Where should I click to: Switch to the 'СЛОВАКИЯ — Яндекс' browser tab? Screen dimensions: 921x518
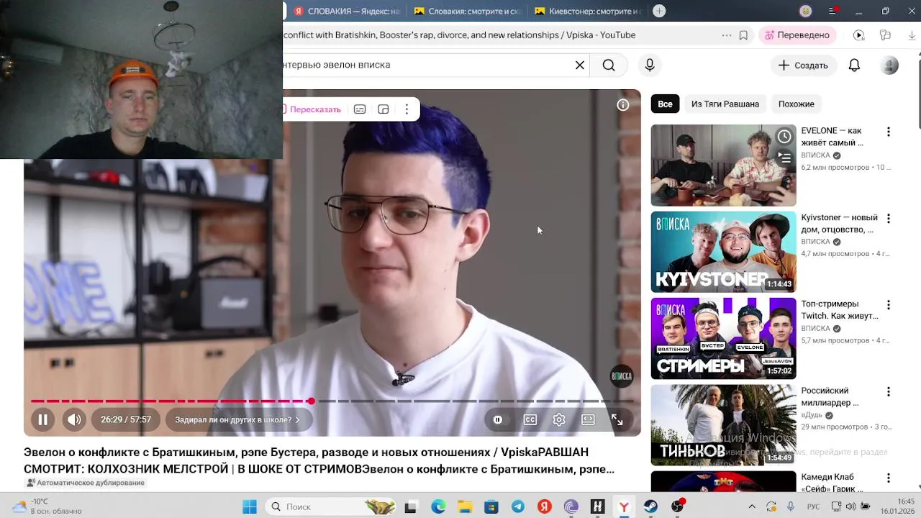tap(348, 11)
